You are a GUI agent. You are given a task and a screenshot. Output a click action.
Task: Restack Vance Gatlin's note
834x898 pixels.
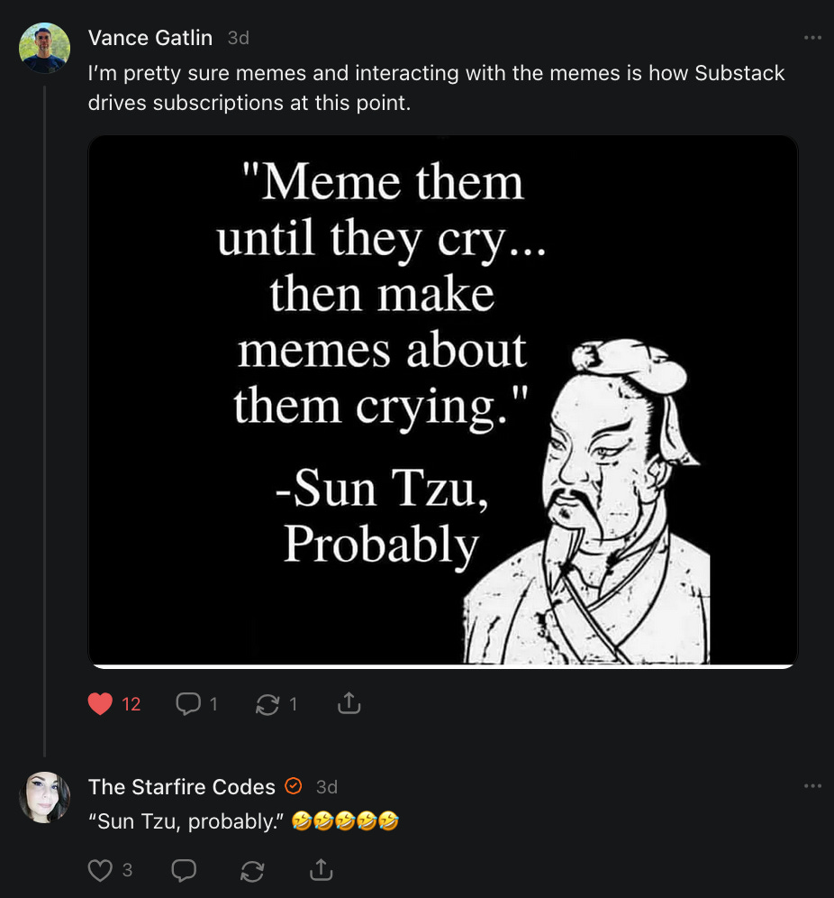(x=267, y=704)
